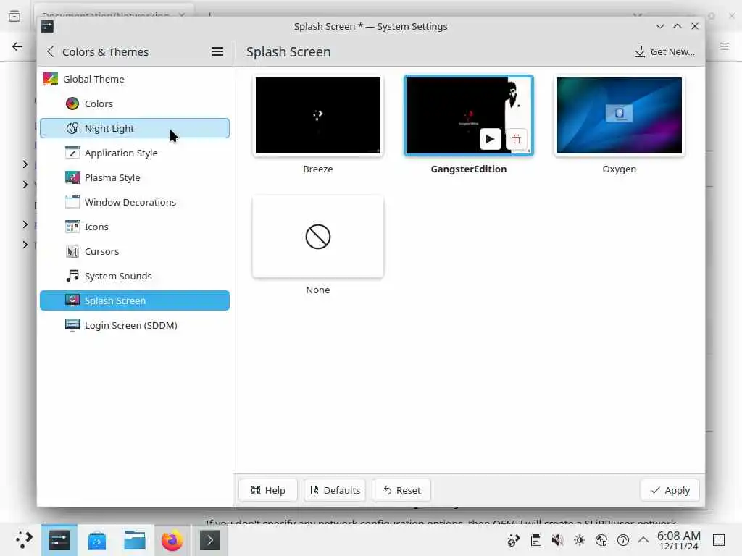Click the System Sounds music note icon
742x556 pixels.
(x=72, y=276)
